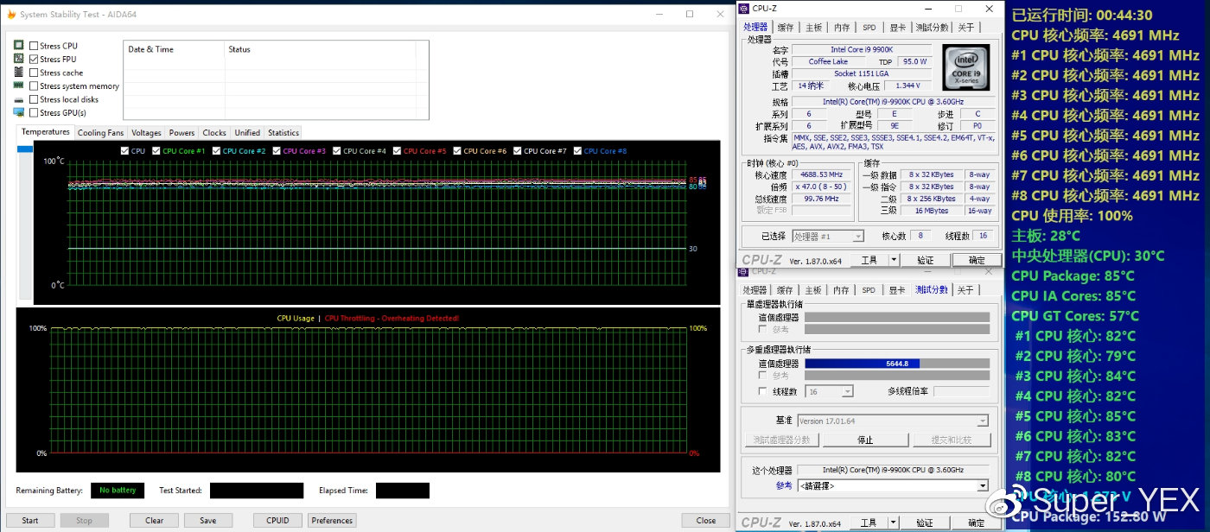Open the Statistics tab
Viewport: 1210px width, 532px height.
point(283,133)
